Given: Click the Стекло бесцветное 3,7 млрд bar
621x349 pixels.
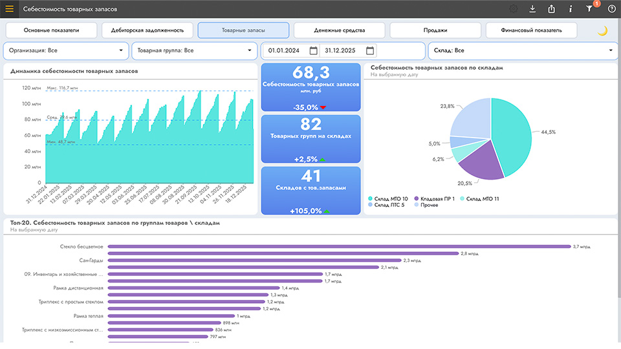Looking at the screenshot, I should coord(339,246).
